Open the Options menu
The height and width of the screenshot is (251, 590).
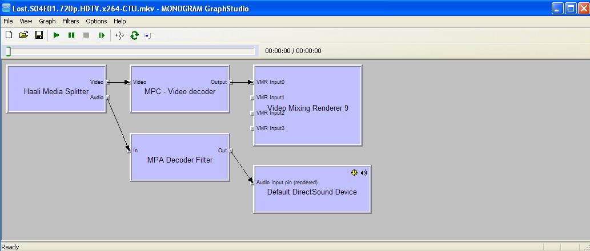[x=97, y=21]
